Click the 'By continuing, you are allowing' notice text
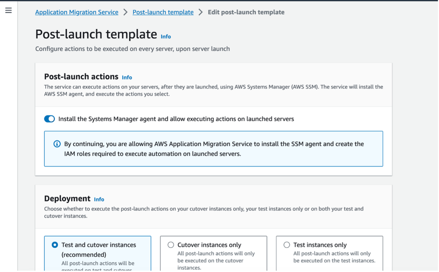Viewport: 439px width, 272px height. (x=214, y=149)
